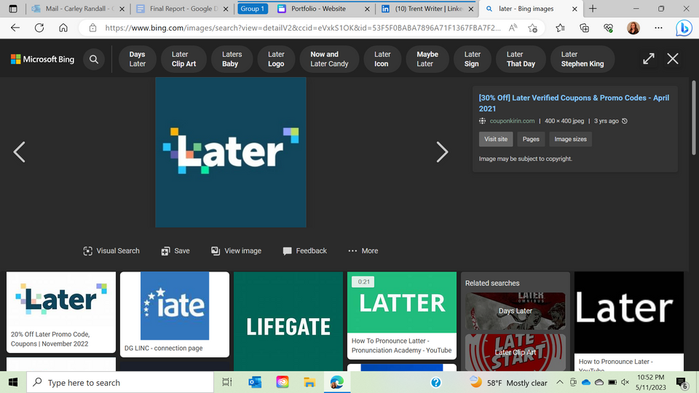Screen dimensions: 699x393
Task: Click the Microsoft Bing logo
Action: coord(43,59)
